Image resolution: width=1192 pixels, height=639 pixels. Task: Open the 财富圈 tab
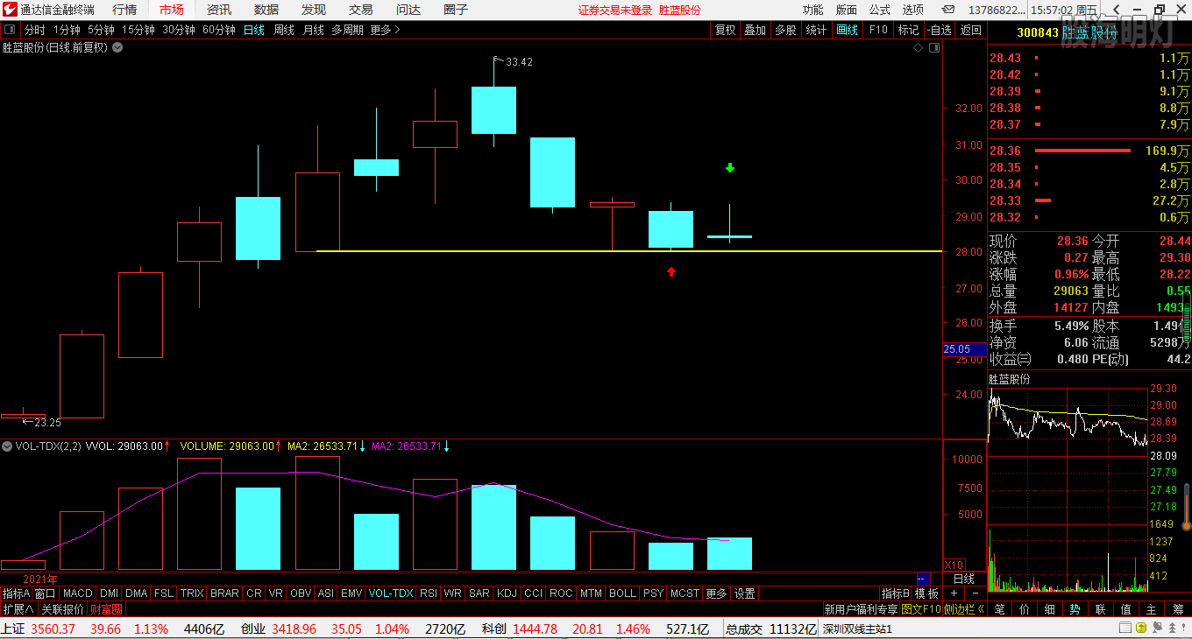[106, 609]
